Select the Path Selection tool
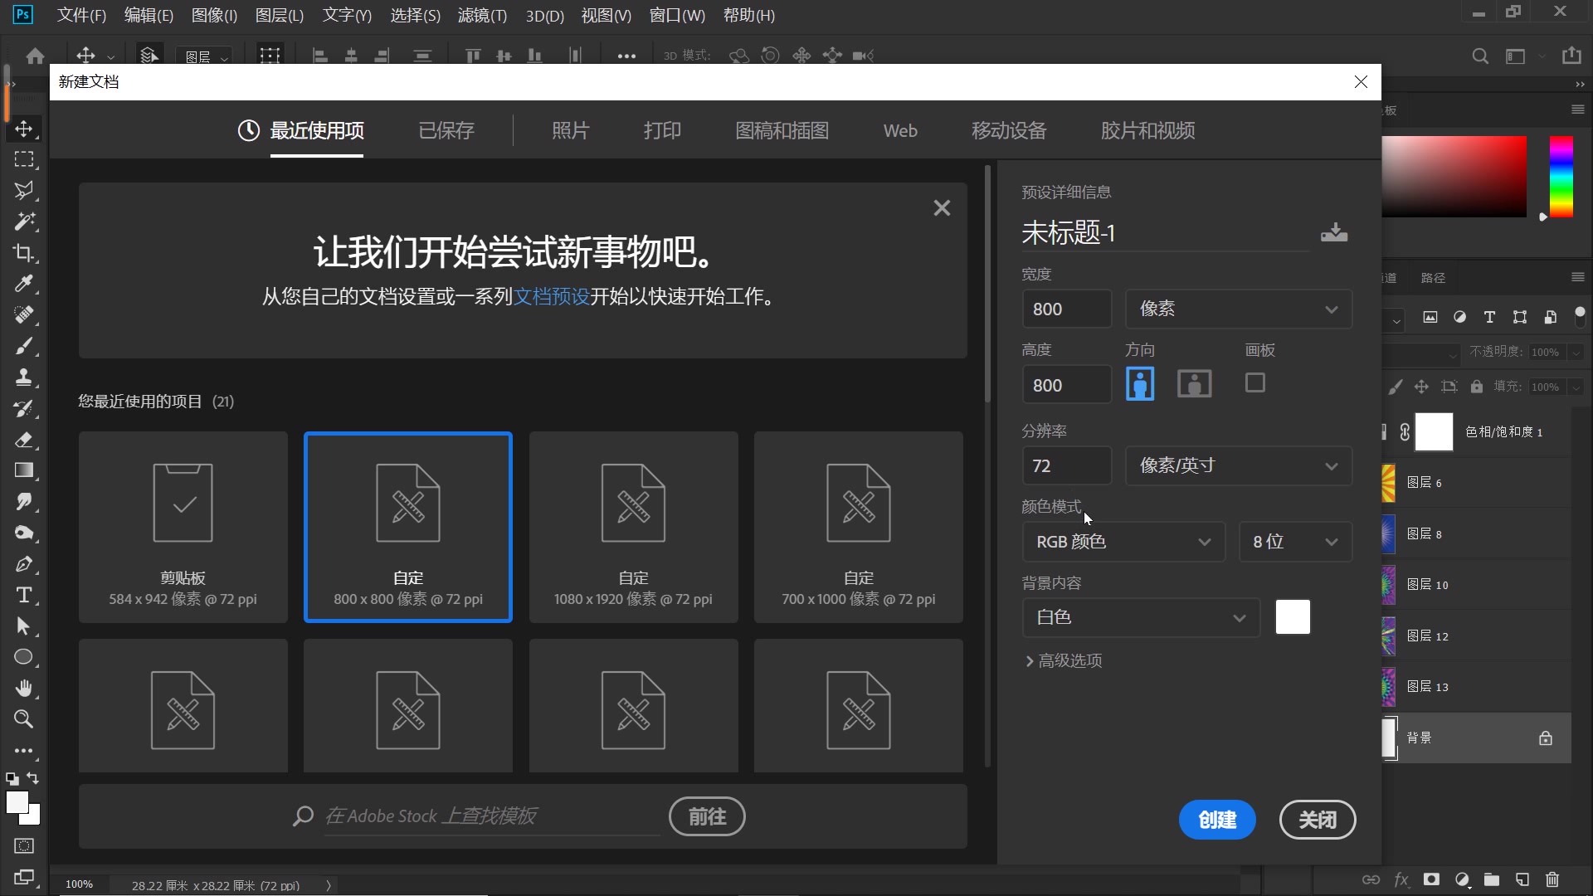Viewport: 1593px width, 896px height. (23, 626)
